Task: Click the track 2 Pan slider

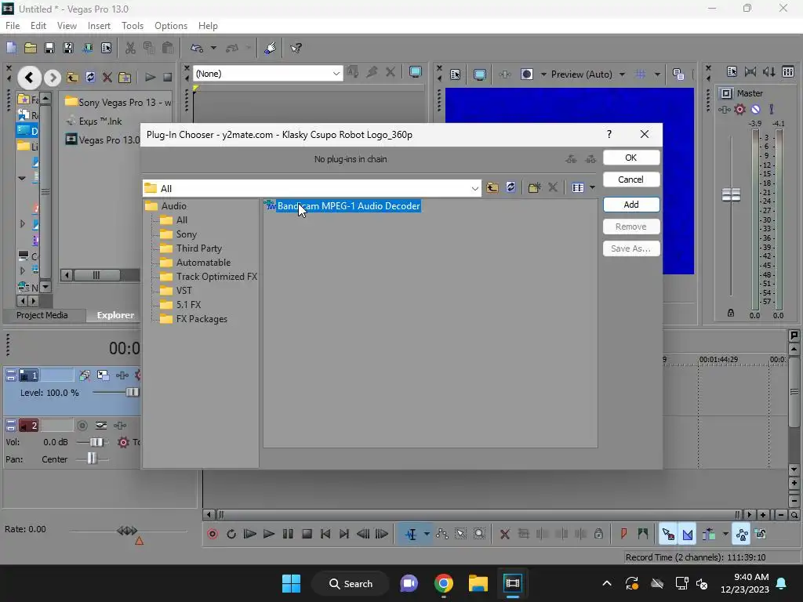Action: point(92,458)
